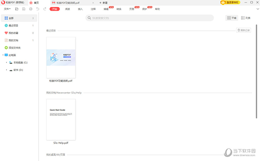Collapse the 此电脑 tree node
The height and width of the screenshot is (161, 260).
point(3,55)
